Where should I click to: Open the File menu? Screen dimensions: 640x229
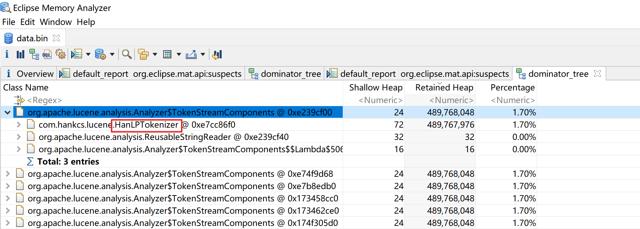click(x=9, y=22)
